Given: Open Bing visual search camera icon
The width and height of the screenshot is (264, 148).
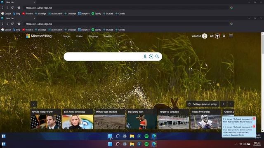Looking at the screenshot, I should point(151,56).
